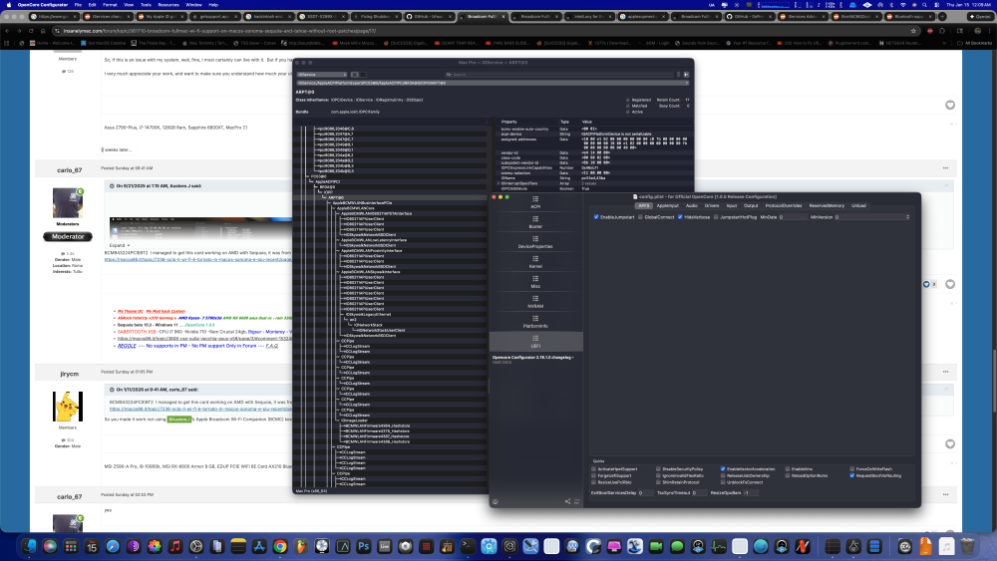Switch to the Audio tab

[692, 206]
